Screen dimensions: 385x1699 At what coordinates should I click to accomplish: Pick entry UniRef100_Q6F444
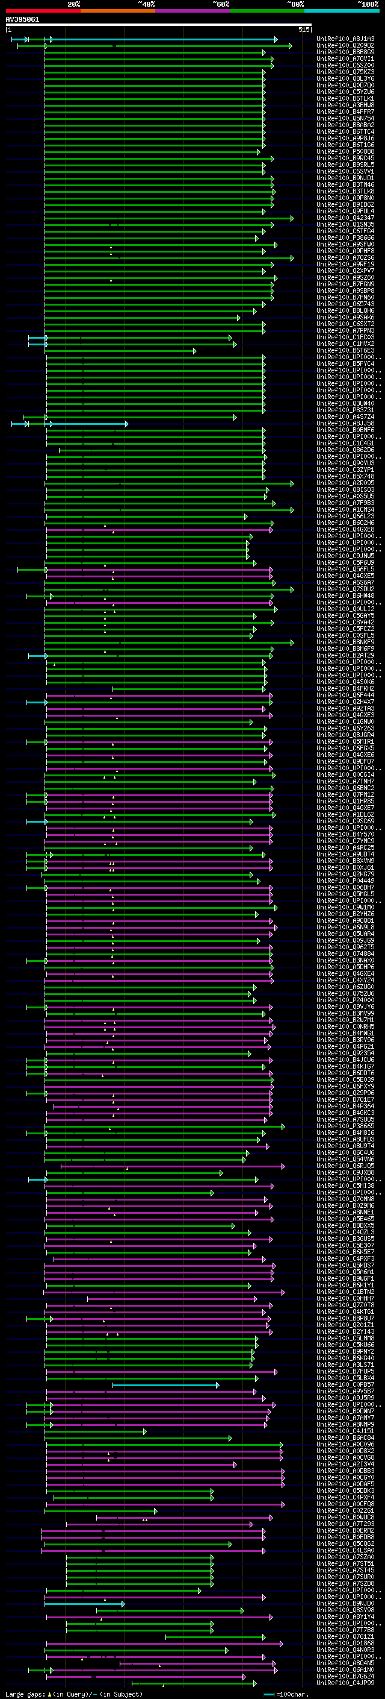tap(345, 695)
